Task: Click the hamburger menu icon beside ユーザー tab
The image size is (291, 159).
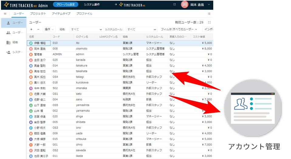Action: (5, 14)
